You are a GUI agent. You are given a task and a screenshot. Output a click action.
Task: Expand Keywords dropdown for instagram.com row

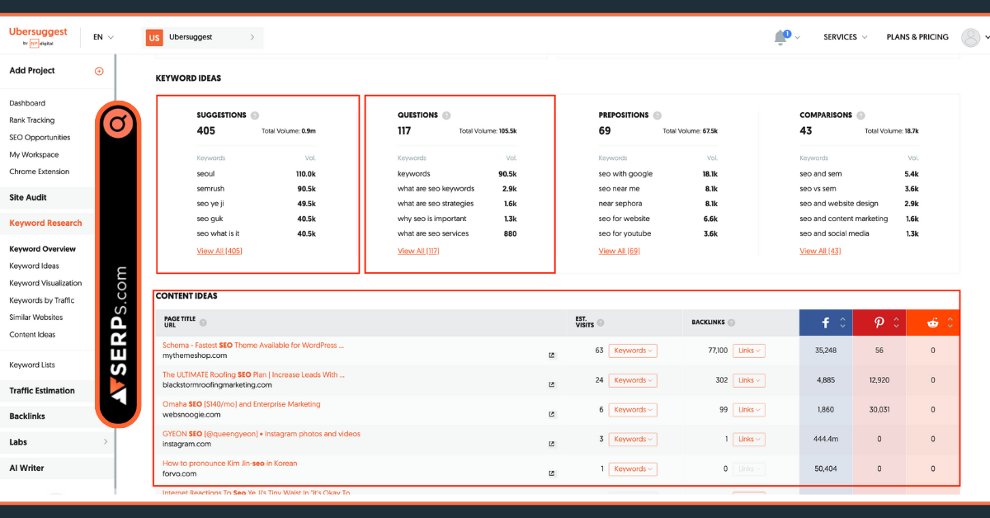(633, 440)
